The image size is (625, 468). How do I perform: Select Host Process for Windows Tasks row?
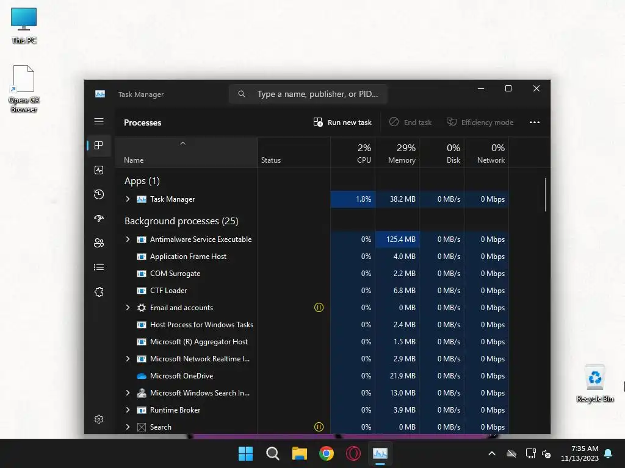[312, 325]
